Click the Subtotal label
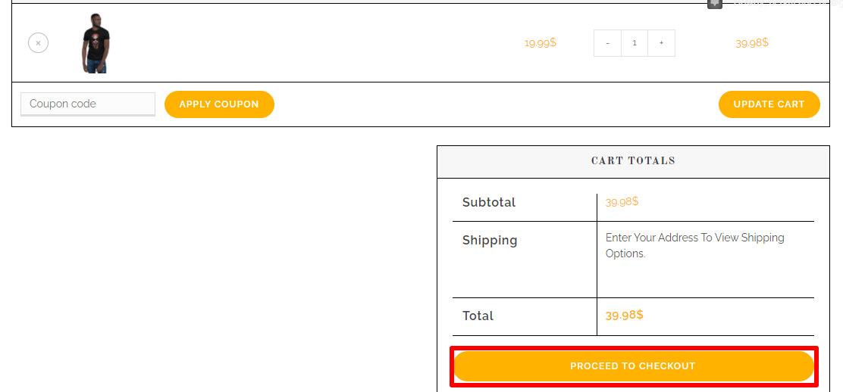843x392 pixels. click(488, 202)
